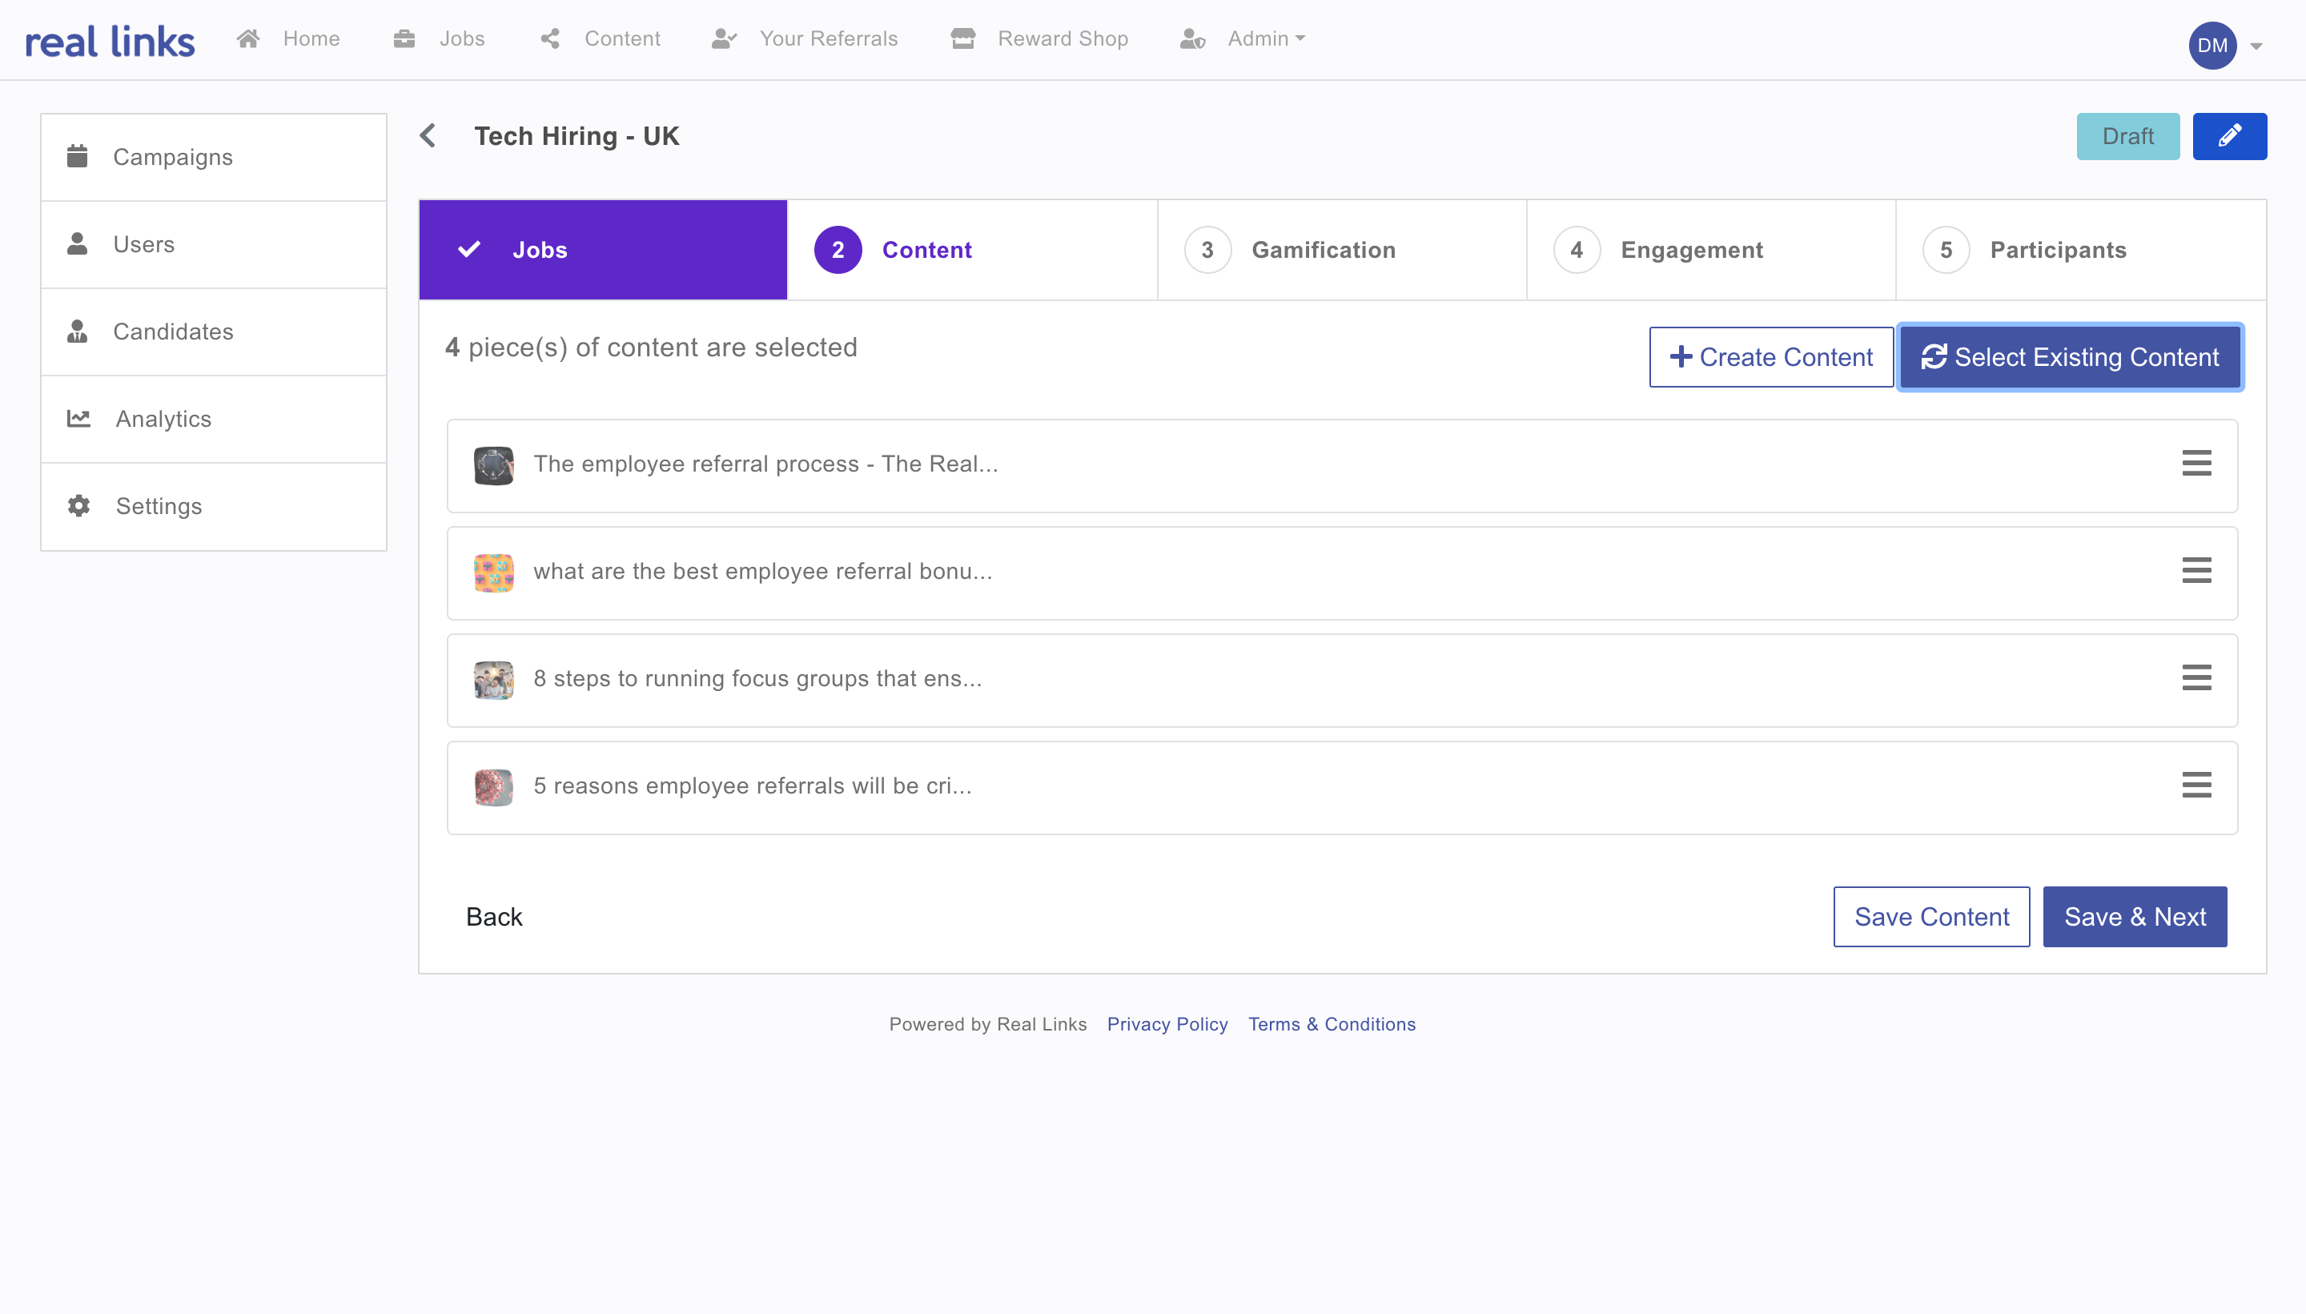Click the Save & Next button
The width and height of the screenshot is (2306, 1314).
click(x=2134, y=917)
